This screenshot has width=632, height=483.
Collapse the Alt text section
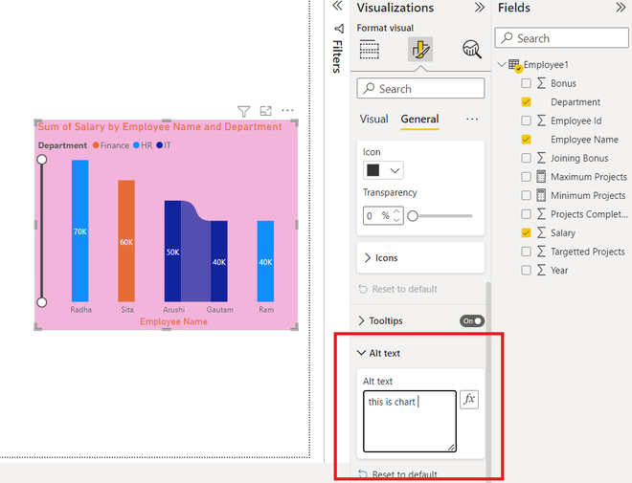379,353
